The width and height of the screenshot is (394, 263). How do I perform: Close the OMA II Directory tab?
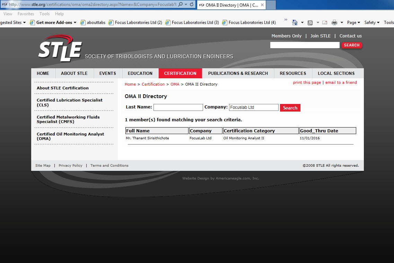click(x=262, y=5)
